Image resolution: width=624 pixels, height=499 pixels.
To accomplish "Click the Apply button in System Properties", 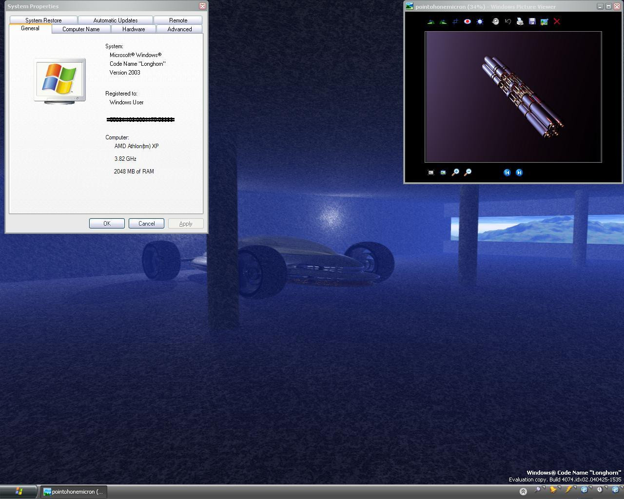I will pos(186,224).
